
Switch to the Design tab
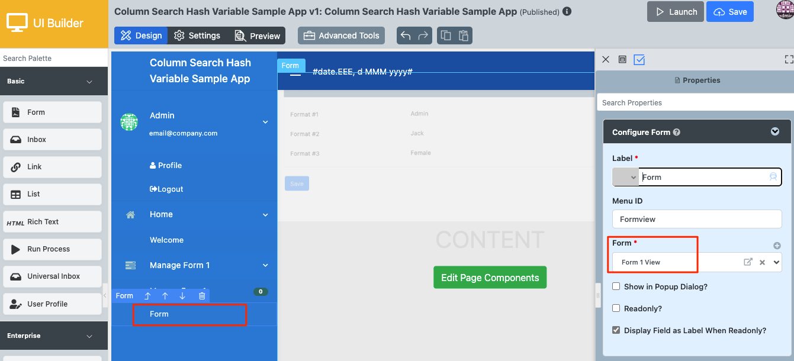(x=141, y=36)
